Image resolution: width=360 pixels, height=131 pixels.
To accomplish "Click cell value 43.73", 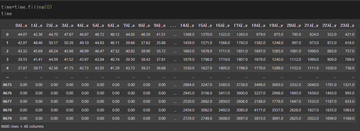I will point(130,68).
